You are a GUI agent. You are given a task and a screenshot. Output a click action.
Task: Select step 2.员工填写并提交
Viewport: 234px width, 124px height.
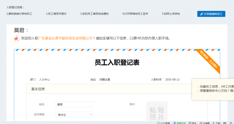click(56, 14)
